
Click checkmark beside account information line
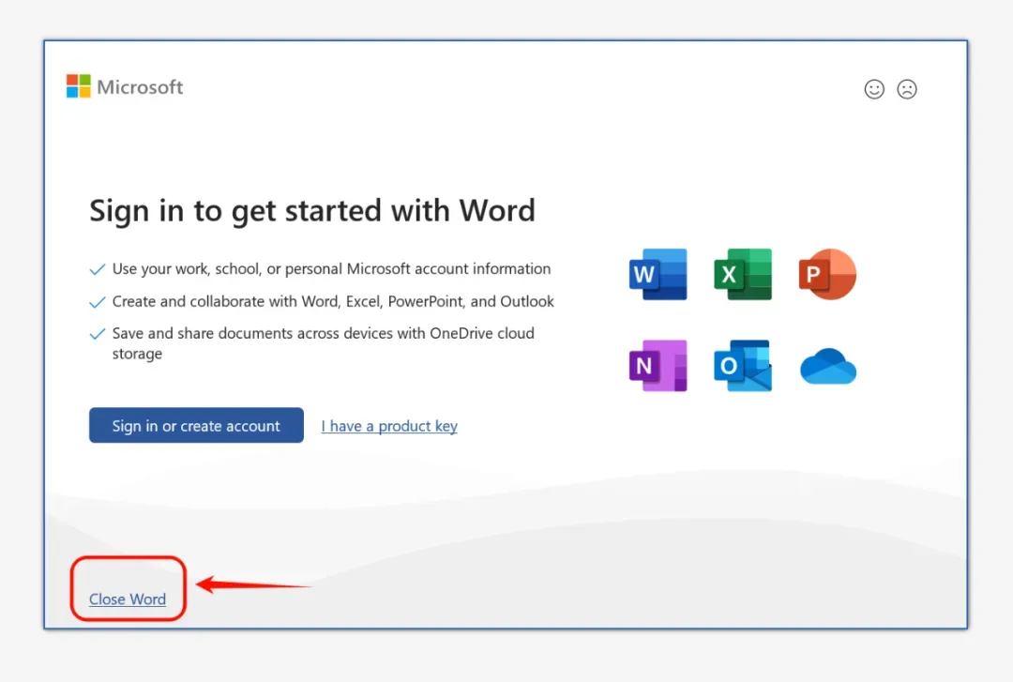point(97,269)
